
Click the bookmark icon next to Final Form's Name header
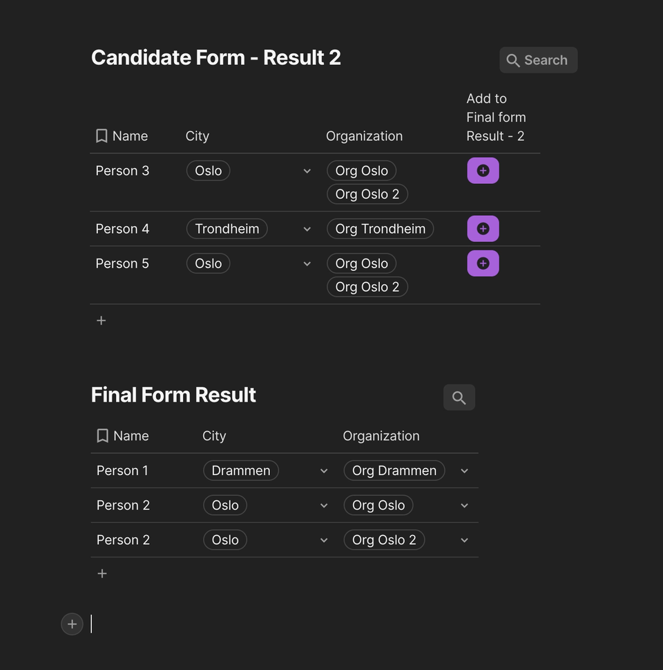point(102,436)
